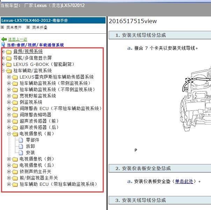
Task: Click the 2016517515view page title
Action: 133,21
